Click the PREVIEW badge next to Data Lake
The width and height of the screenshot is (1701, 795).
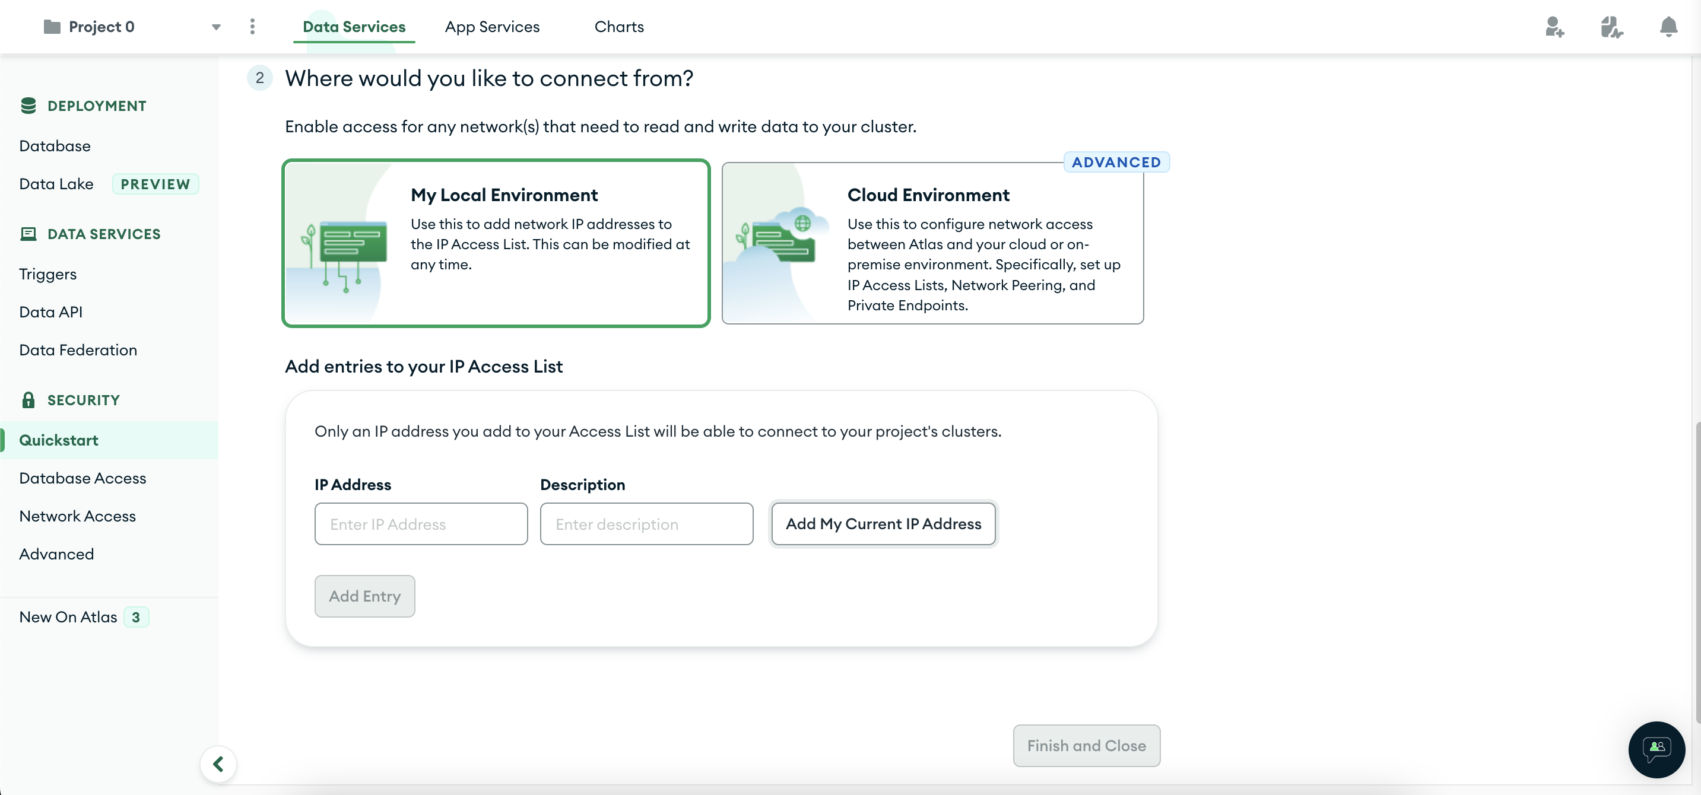(x=155, y=185)
